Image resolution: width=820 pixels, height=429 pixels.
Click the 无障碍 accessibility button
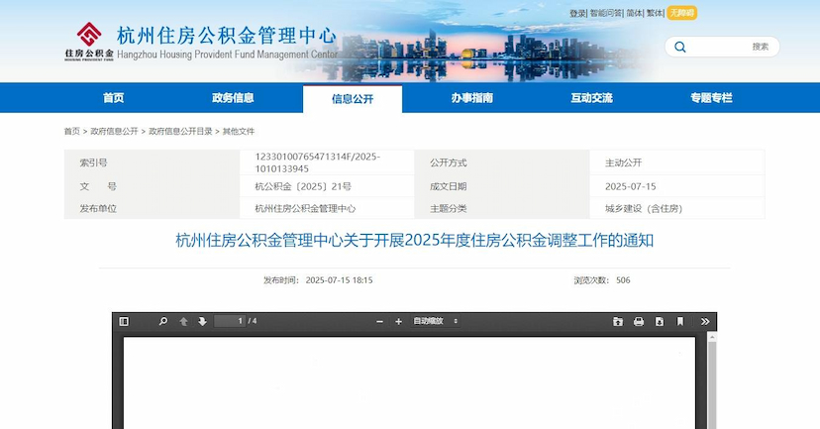(x=682, y=13)
